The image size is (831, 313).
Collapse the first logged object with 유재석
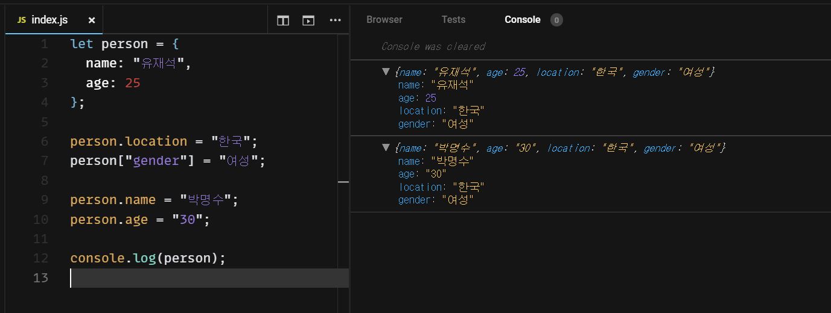(386, 72)
